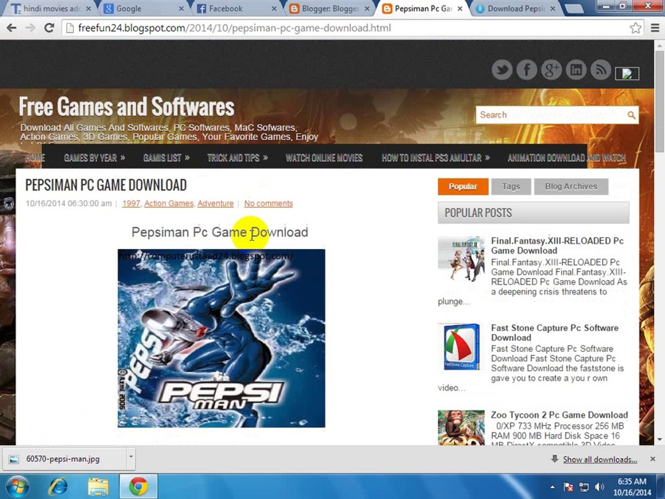Click the page vertical scrollbar thumb

point(659,101)
